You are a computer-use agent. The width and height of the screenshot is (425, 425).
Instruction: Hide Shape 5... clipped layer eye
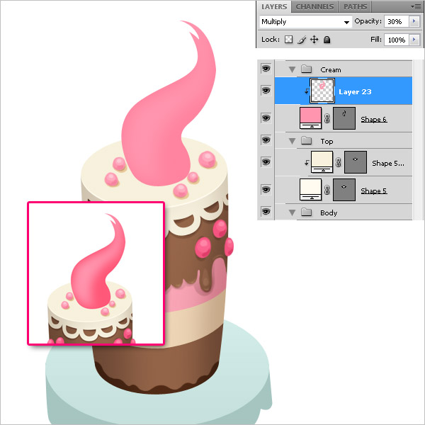(x=266, y=161)
